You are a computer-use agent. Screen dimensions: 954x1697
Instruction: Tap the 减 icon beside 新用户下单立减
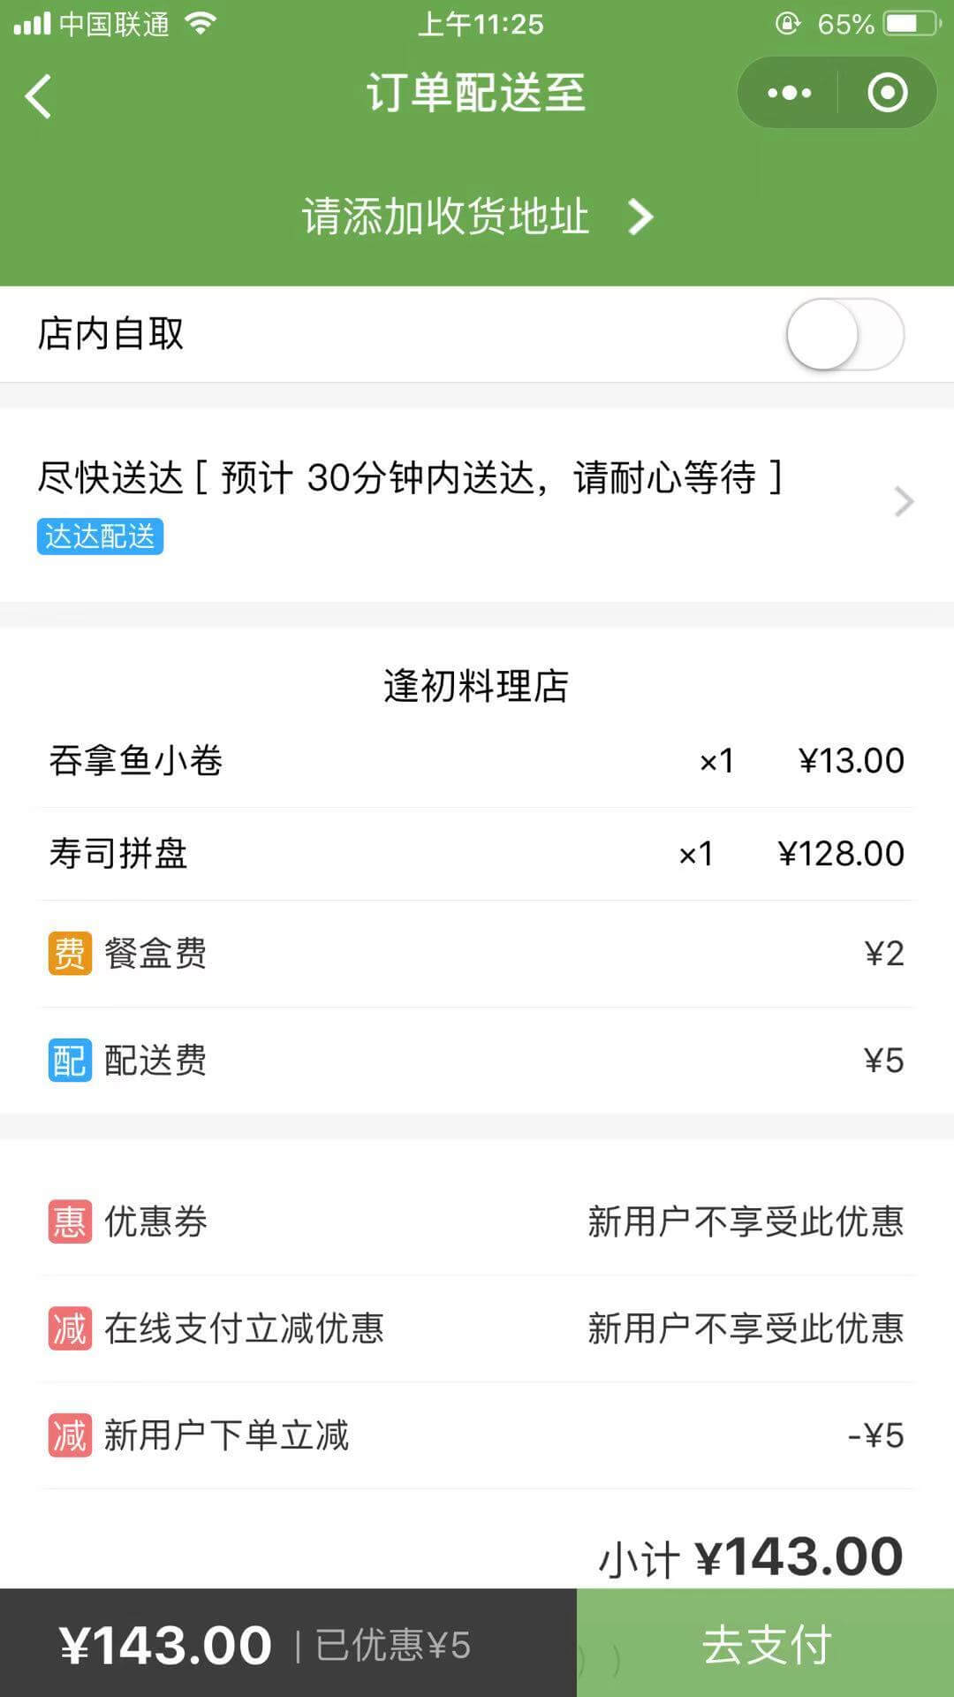tap(70, 1435)
